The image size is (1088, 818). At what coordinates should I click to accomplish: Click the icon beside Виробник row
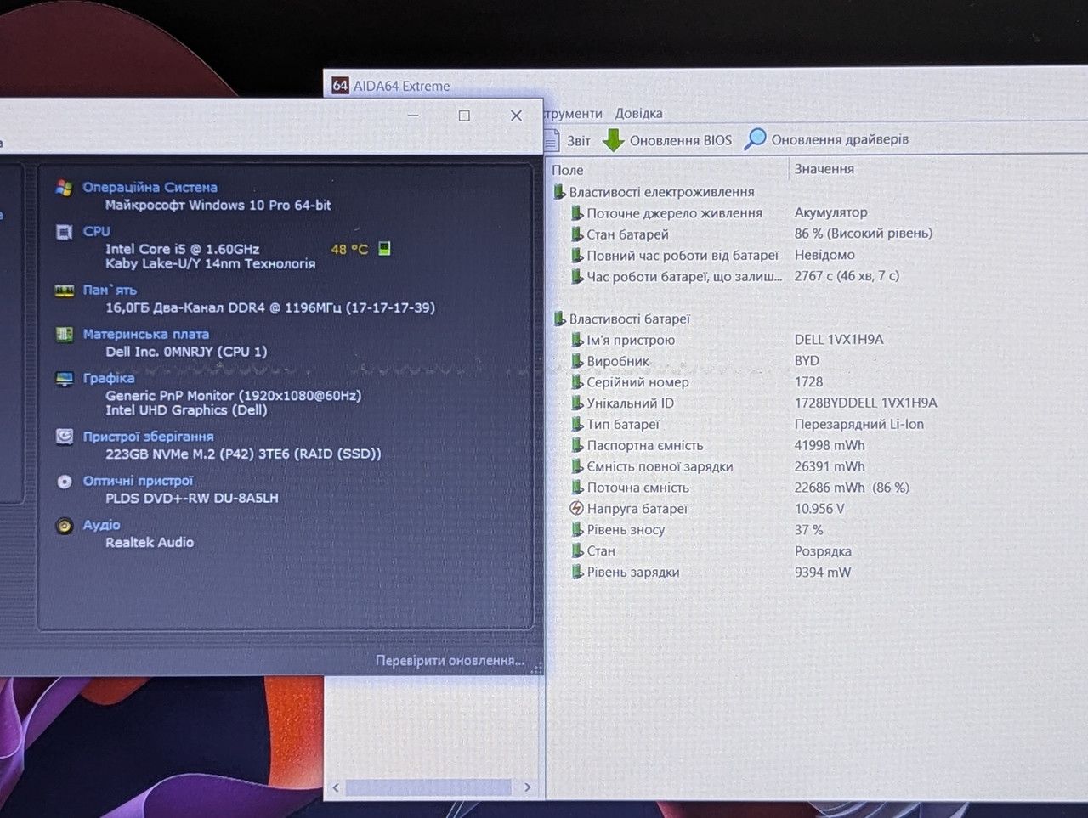[x=577, y=361]
